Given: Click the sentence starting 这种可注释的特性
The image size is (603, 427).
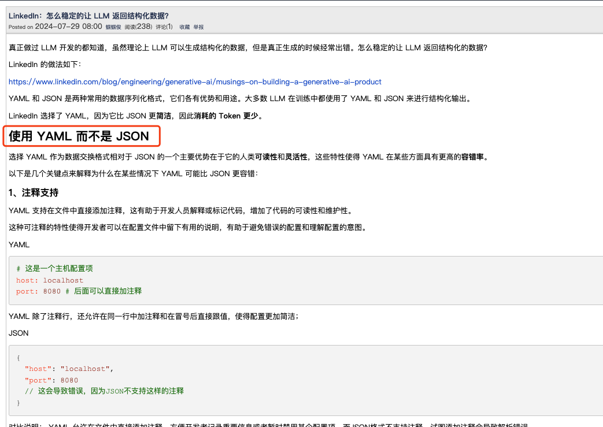Looking at the screenshot, I should point(189,228).
